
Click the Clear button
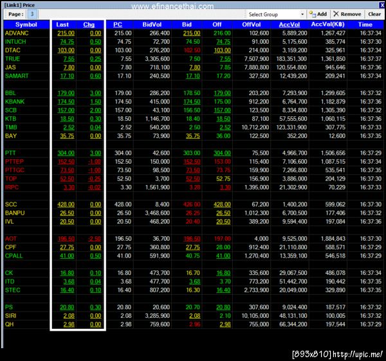point(374,14)
